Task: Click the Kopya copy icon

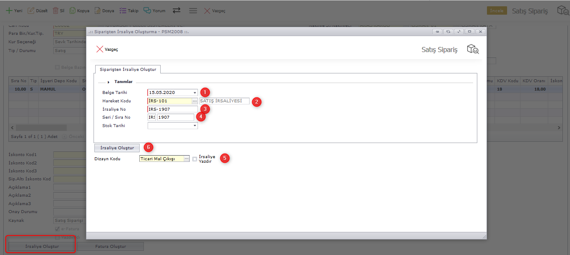Action: (73, 10)
